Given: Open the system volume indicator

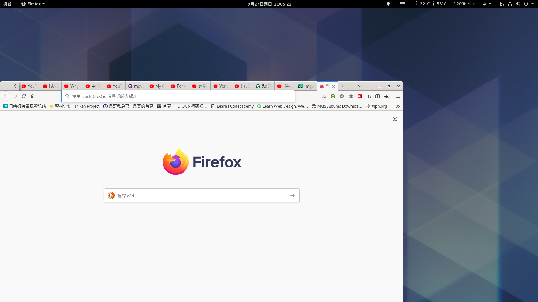Looking at the screenshot, I should 518,4.
